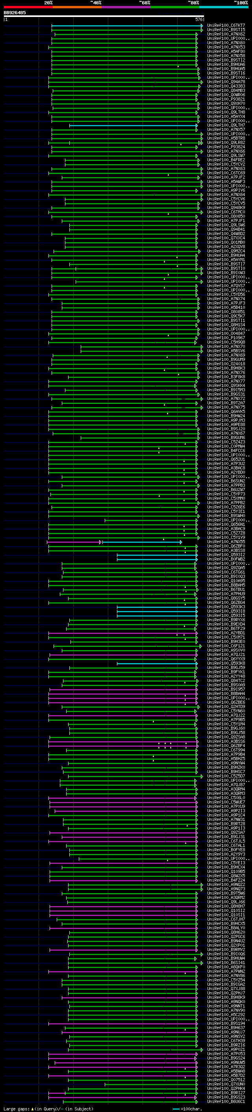The height and width of the screenshot is (1112, 252).
Task: Click the purple bar for UniRef100_B9H8K9
Action: click(x=130, y=997)
